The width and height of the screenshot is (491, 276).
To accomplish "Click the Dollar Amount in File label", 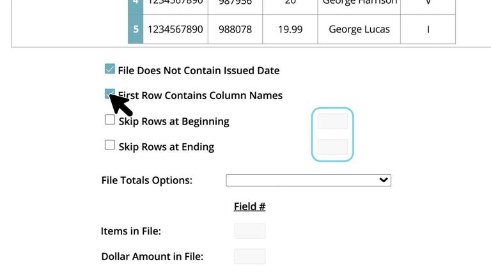I will 152,256.
